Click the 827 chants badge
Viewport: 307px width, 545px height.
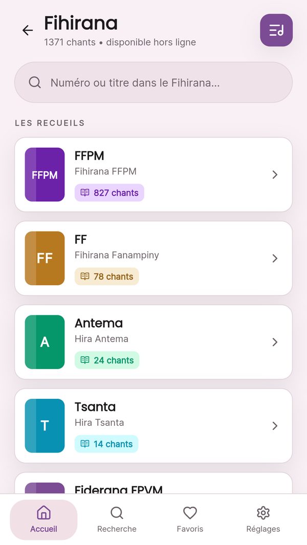pos(109,193)
